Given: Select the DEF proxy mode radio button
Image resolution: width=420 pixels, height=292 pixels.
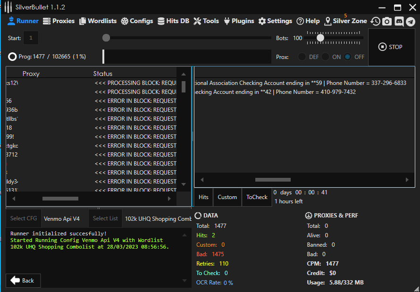Looking at the screenshot, I should tap(302, 57).
